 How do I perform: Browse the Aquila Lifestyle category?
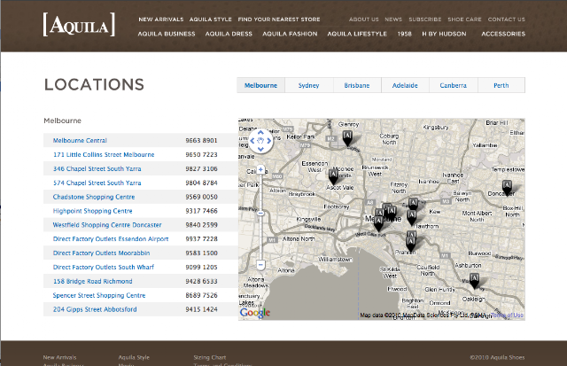(357, 34)
